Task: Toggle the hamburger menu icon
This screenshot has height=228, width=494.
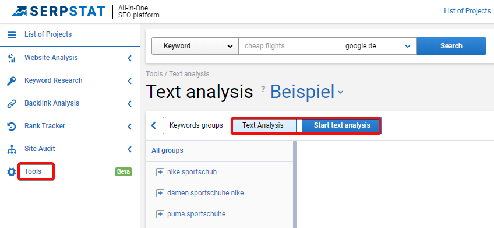Action: 12,34
